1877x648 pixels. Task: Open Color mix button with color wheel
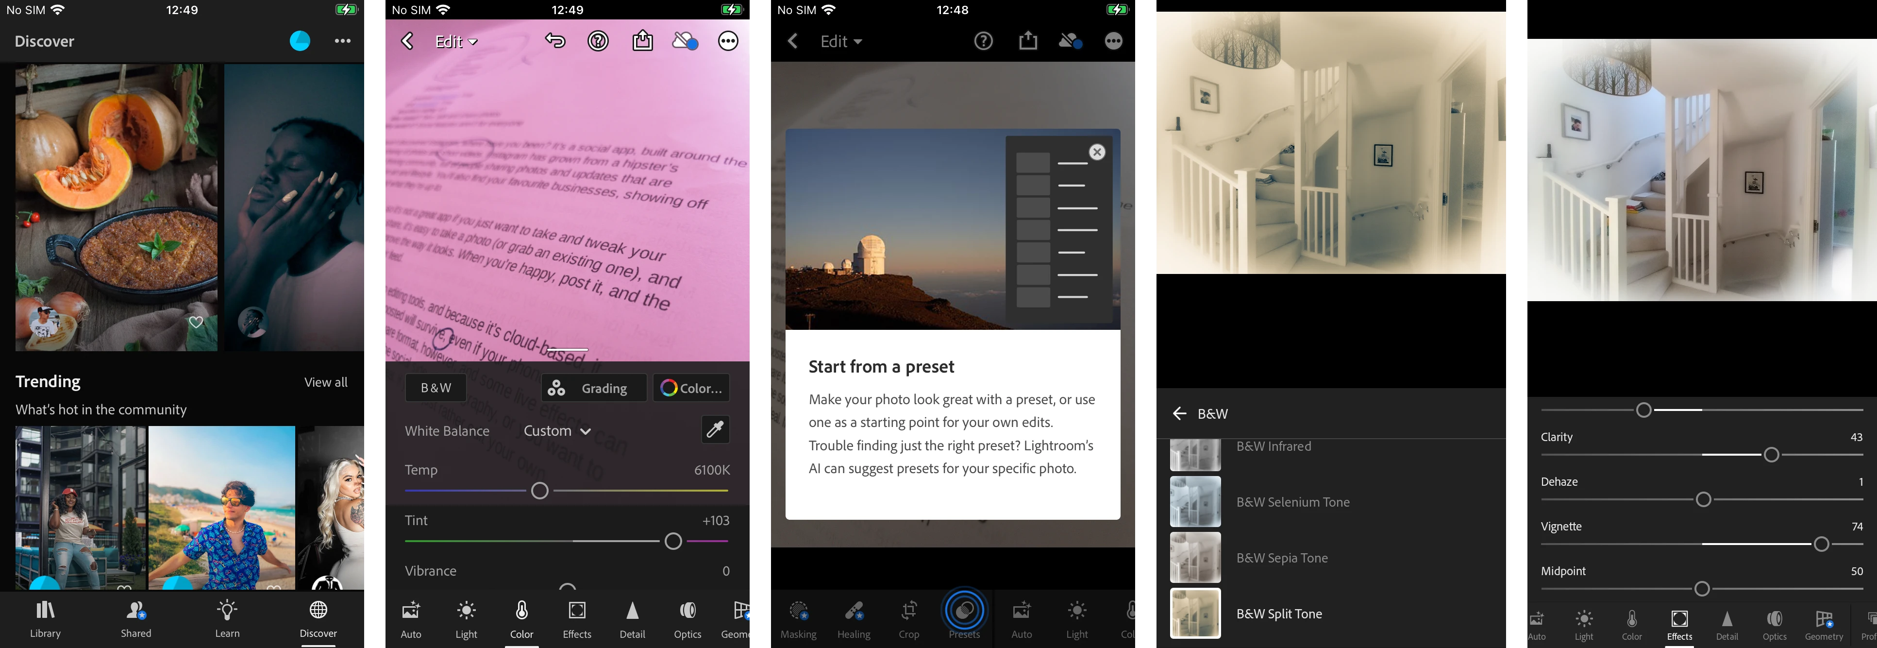click(691, 388)
